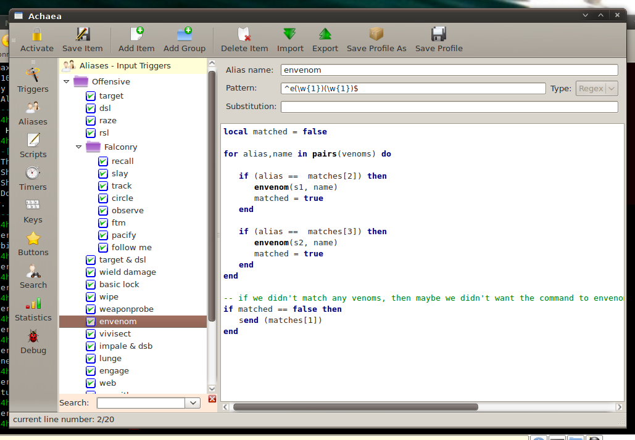Click the Activate padlock icon
635x440 pixels.
(x=37, y=35)
